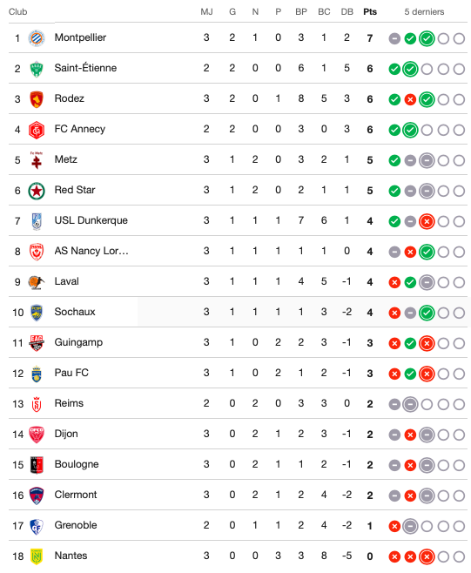
Task: Click the Grenoble blue crest
Action: pyautogui.click(x=37, y=526)
